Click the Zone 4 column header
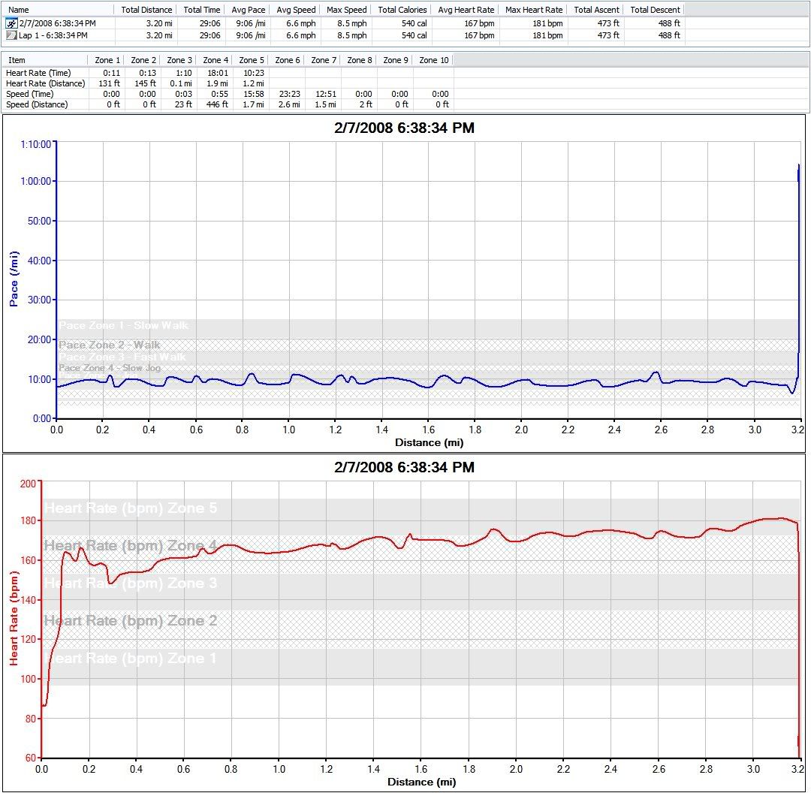This screenshot has width=811, height=799. click(216, 60)
